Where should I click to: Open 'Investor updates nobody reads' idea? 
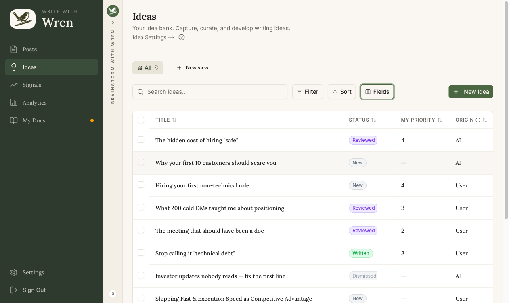[x=220, y=276]
